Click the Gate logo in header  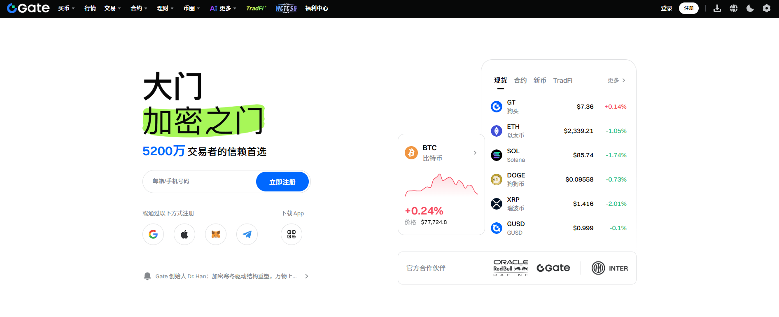28,8
